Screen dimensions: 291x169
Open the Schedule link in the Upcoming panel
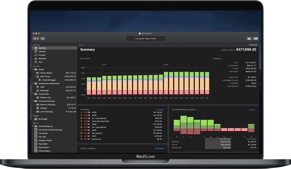[160, 110]
